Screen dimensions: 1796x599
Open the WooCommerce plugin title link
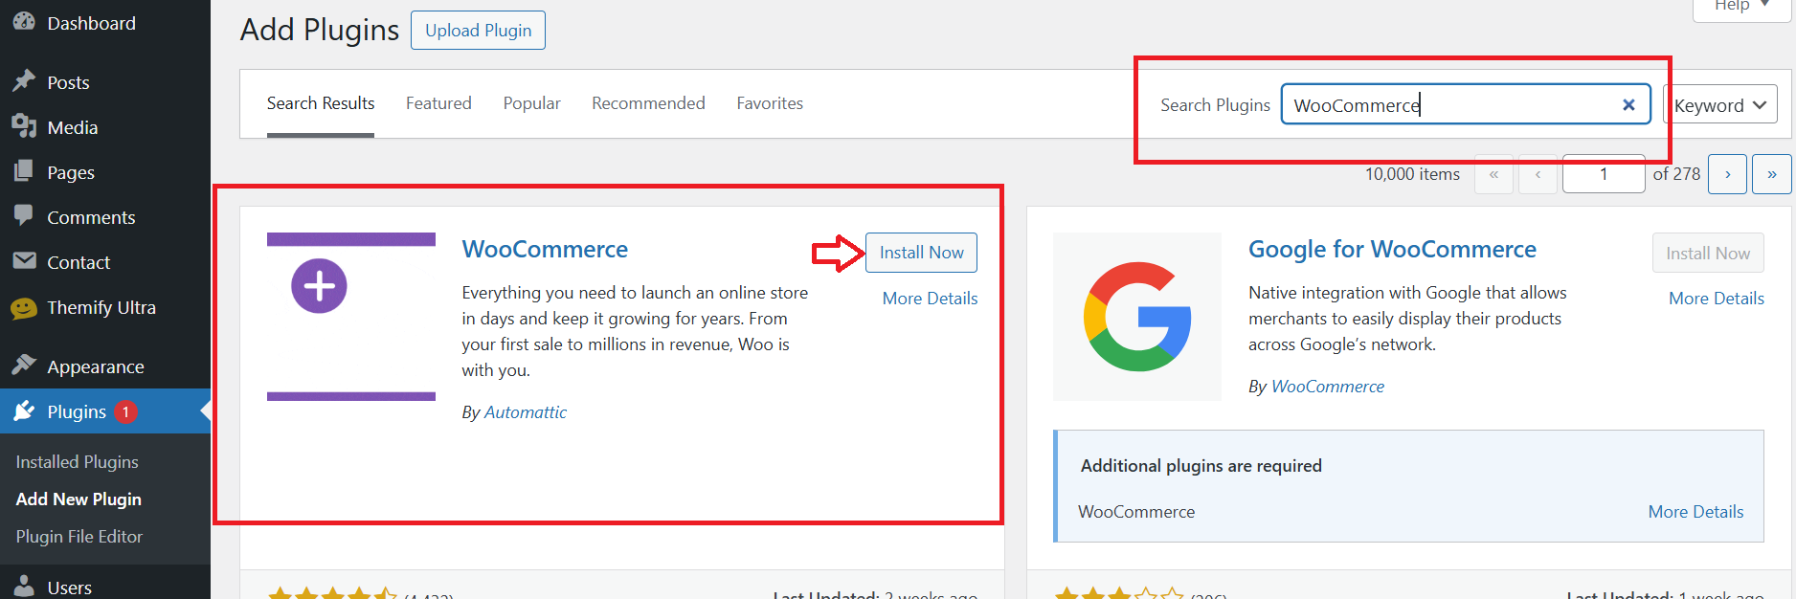point(545,249)
